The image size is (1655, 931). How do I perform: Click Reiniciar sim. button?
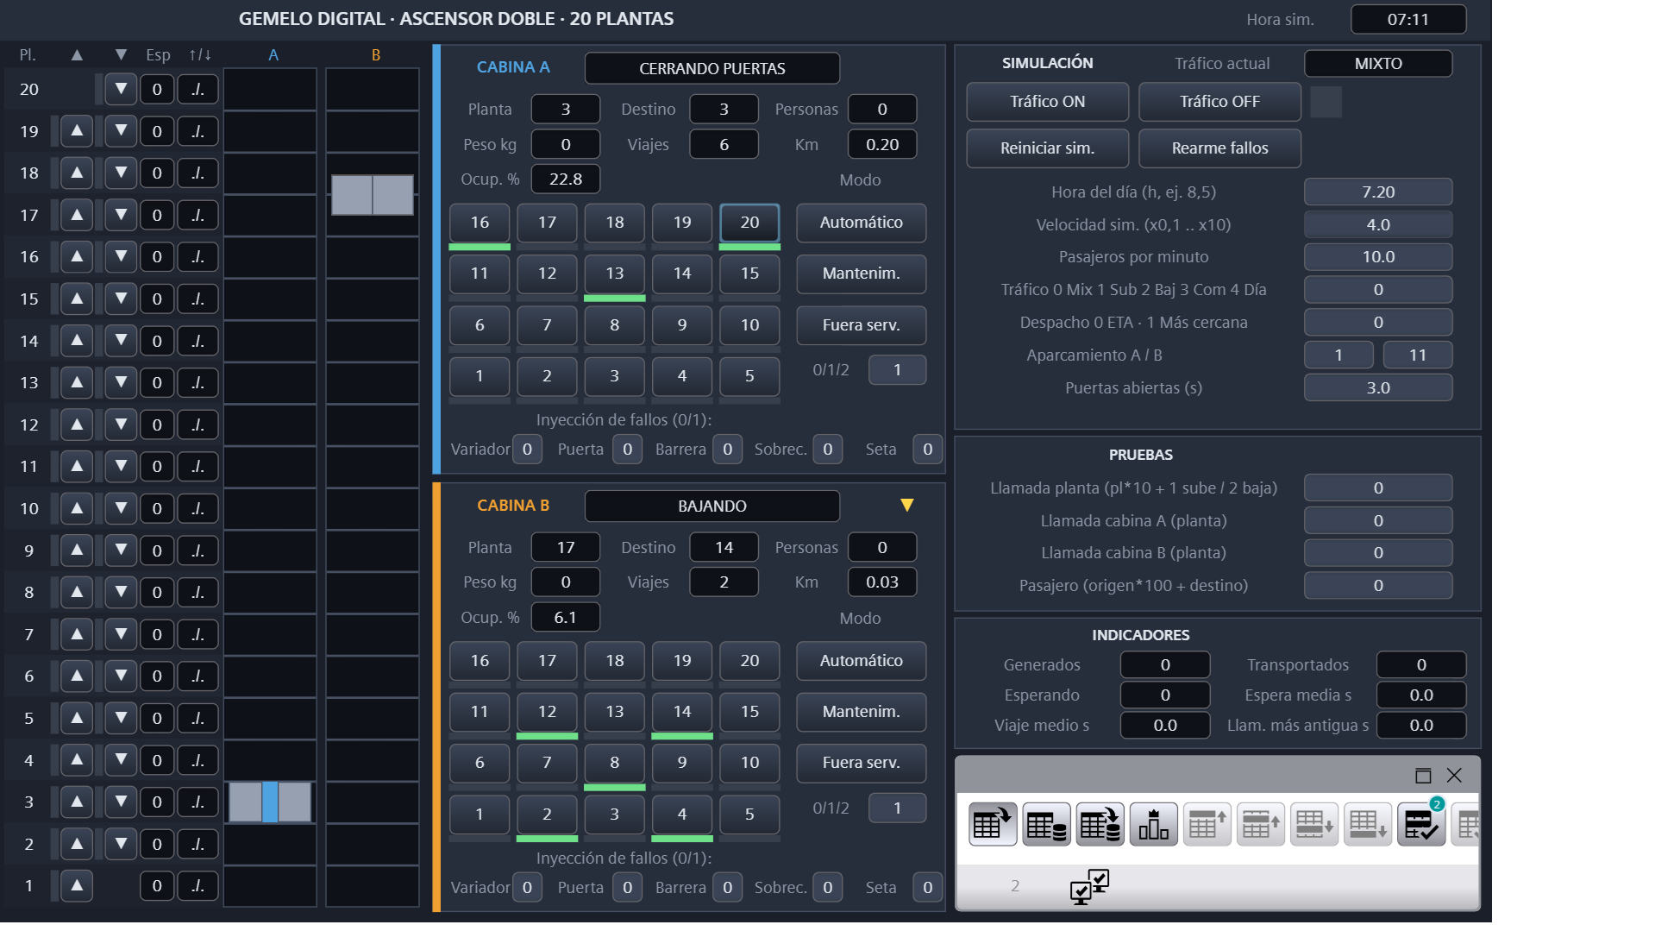1047,148
